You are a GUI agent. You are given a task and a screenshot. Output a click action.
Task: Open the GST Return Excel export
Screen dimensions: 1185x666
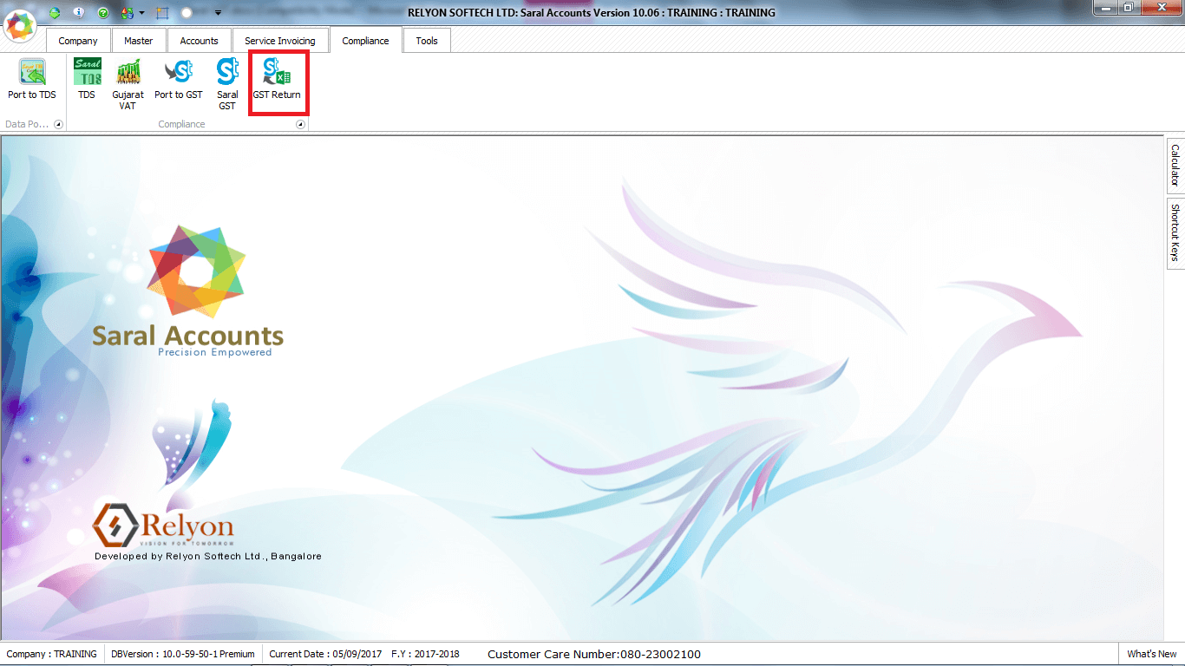pyautogui.click(x=277, y=79)
